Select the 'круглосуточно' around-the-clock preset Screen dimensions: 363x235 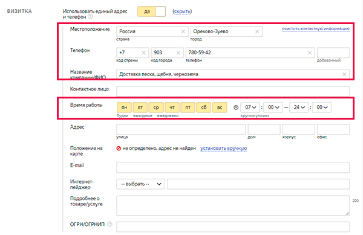[x=255, y=116]
